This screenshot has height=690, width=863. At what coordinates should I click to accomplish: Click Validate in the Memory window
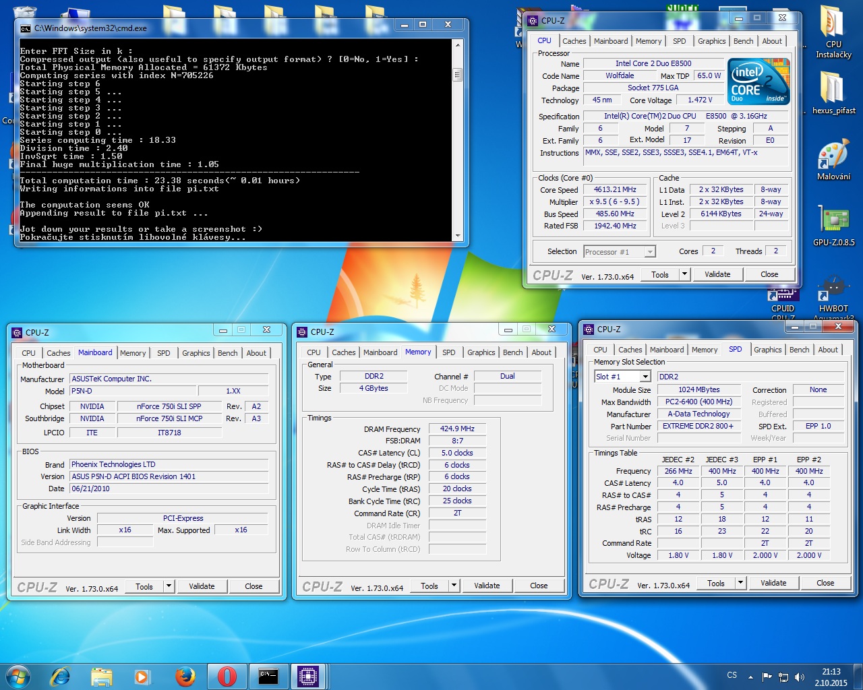coord(487,586)
